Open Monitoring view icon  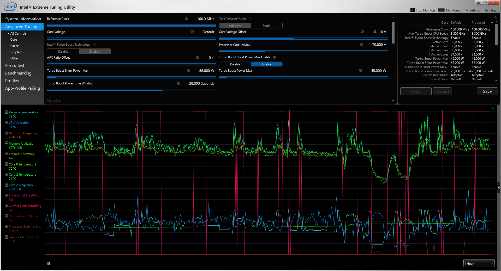click(x=441, y=10)
